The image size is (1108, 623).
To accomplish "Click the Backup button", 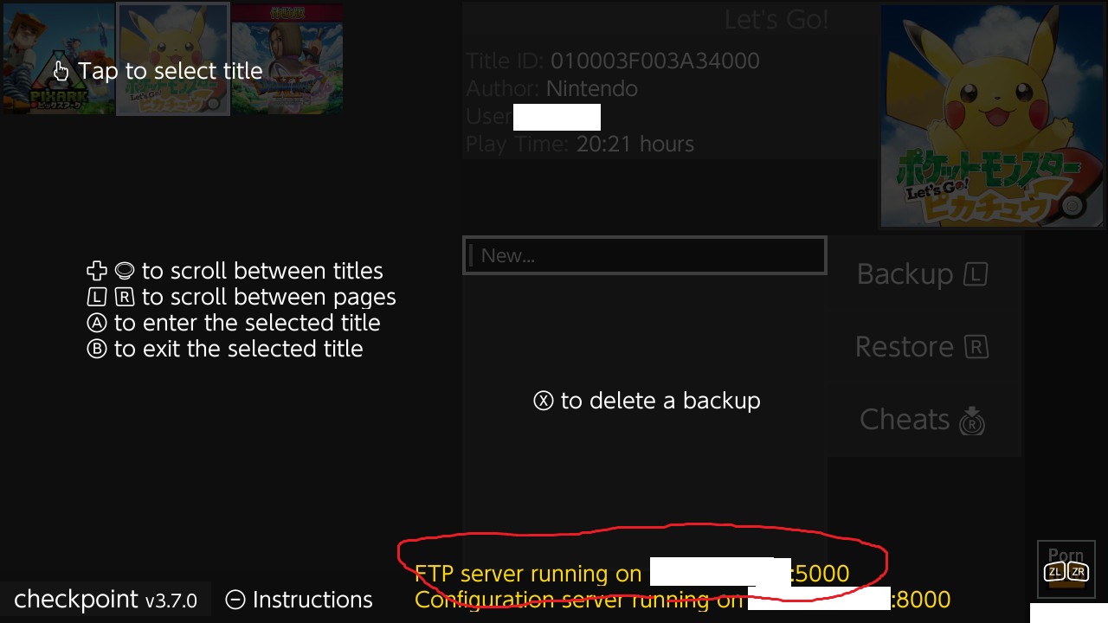I will (x=924, y=274).
